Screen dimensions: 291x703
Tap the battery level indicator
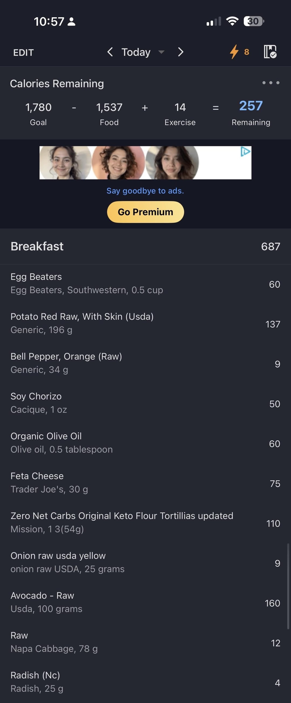[254, 21]
